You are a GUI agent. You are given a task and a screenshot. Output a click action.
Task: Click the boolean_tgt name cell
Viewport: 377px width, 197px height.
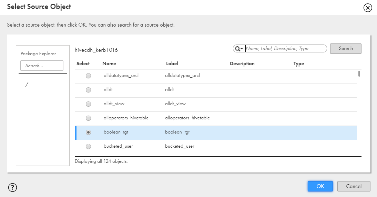click(116, 132)
